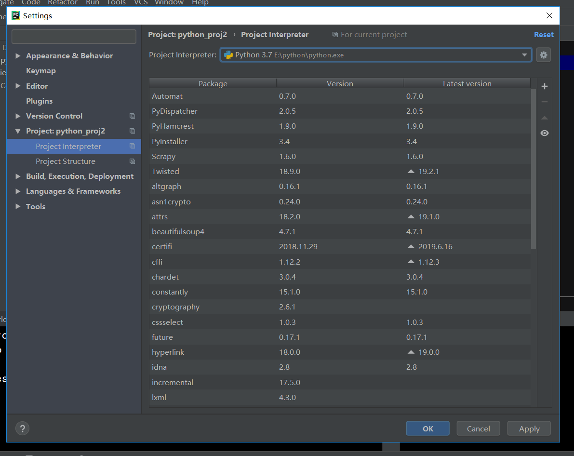Click the Apply button
574x456 pixels.
pyautogui.click(x=529, y=429)
